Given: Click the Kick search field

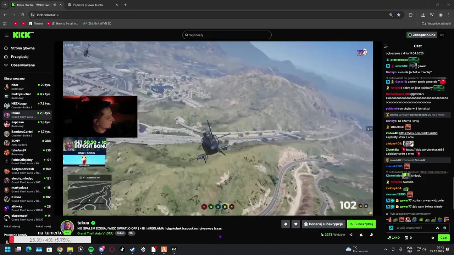Looking at the screenshot, I should coord(227,35).
